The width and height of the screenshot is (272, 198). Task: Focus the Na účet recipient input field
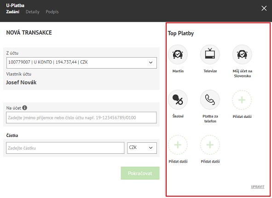coord(81,117)
